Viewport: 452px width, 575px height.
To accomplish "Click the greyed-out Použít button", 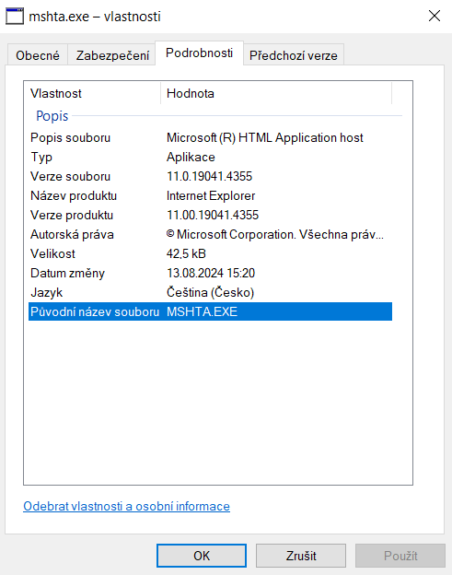I will click(400, 556).
